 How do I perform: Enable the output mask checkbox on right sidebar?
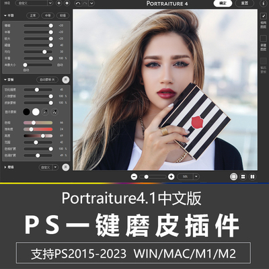[263, 61]
